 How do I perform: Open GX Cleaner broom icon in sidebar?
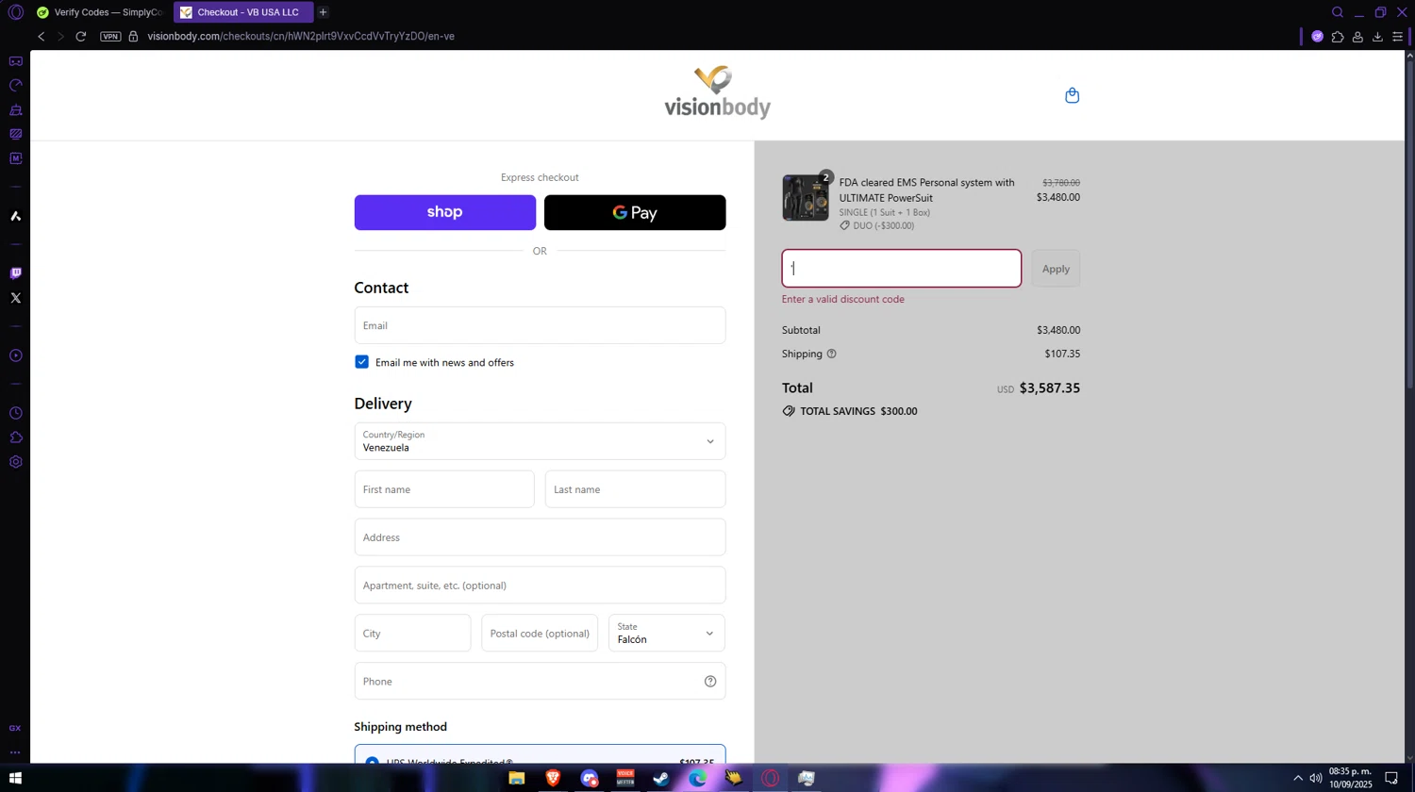[x=16, y=110]
